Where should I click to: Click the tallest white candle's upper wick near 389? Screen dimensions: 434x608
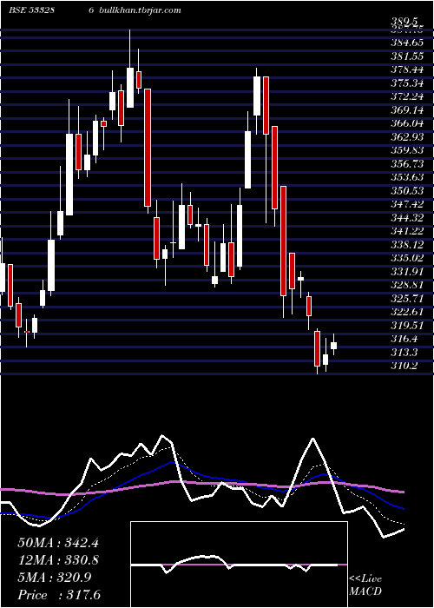pos(130,49)
